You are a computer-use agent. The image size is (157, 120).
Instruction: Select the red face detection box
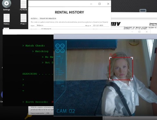pos(121,69)
